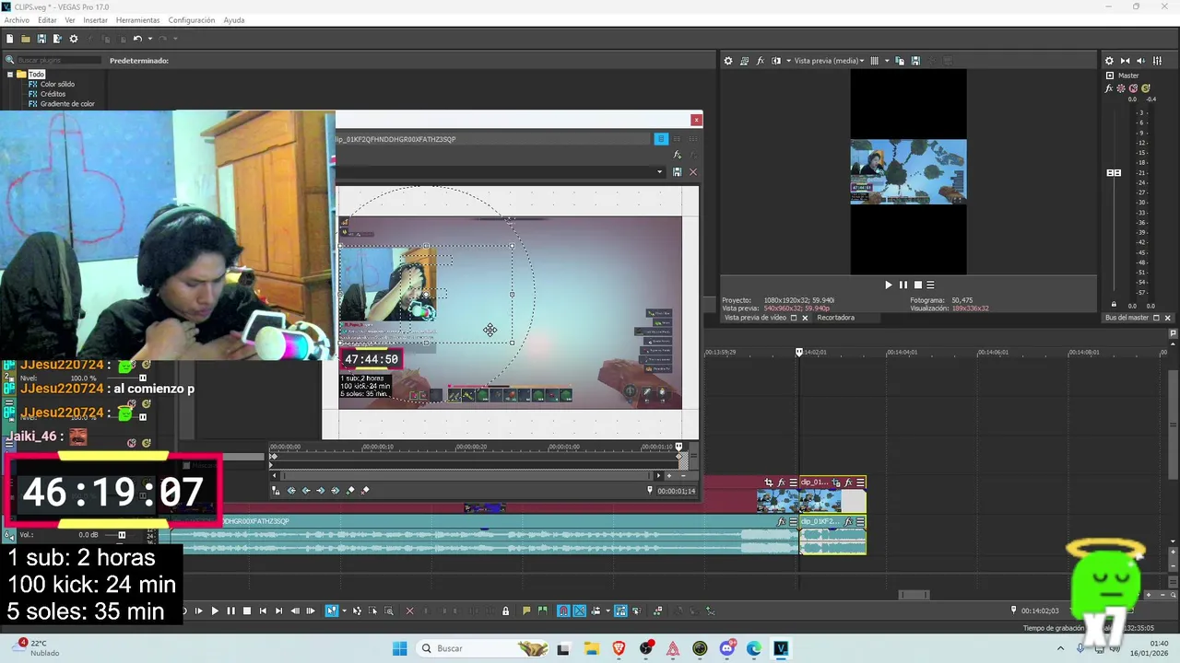Click the timeline horizontal scrollbar
The width and height of the screenshot is (1180, 663).
point(914,595)
